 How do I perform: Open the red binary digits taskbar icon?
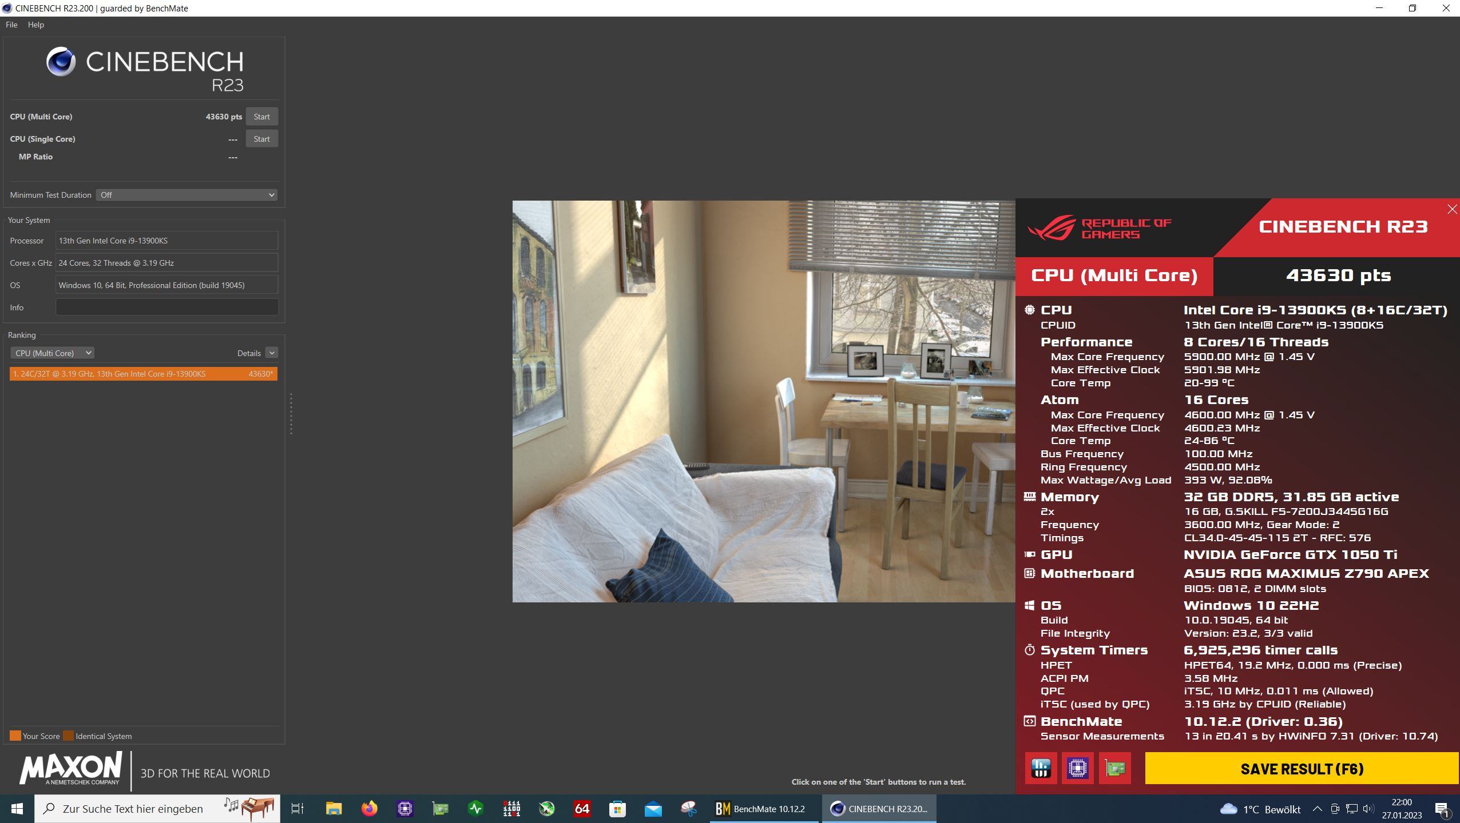[x=511, y=809]
